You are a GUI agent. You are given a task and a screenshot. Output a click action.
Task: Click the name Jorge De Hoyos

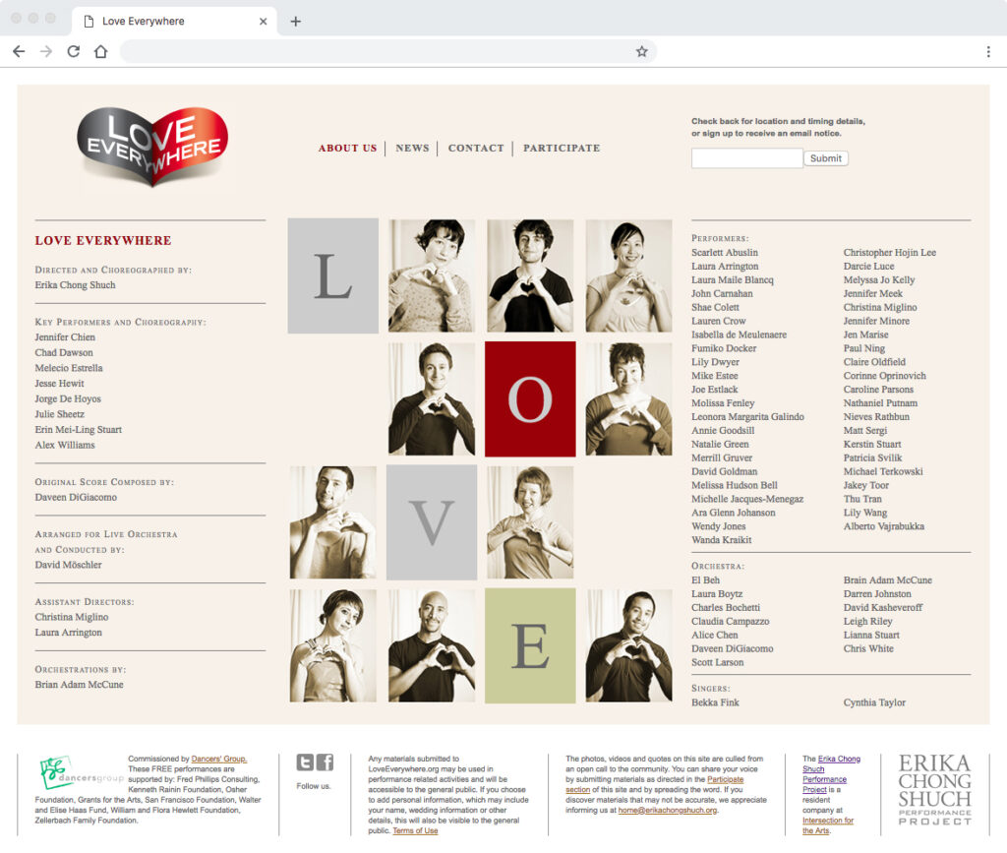68,398
